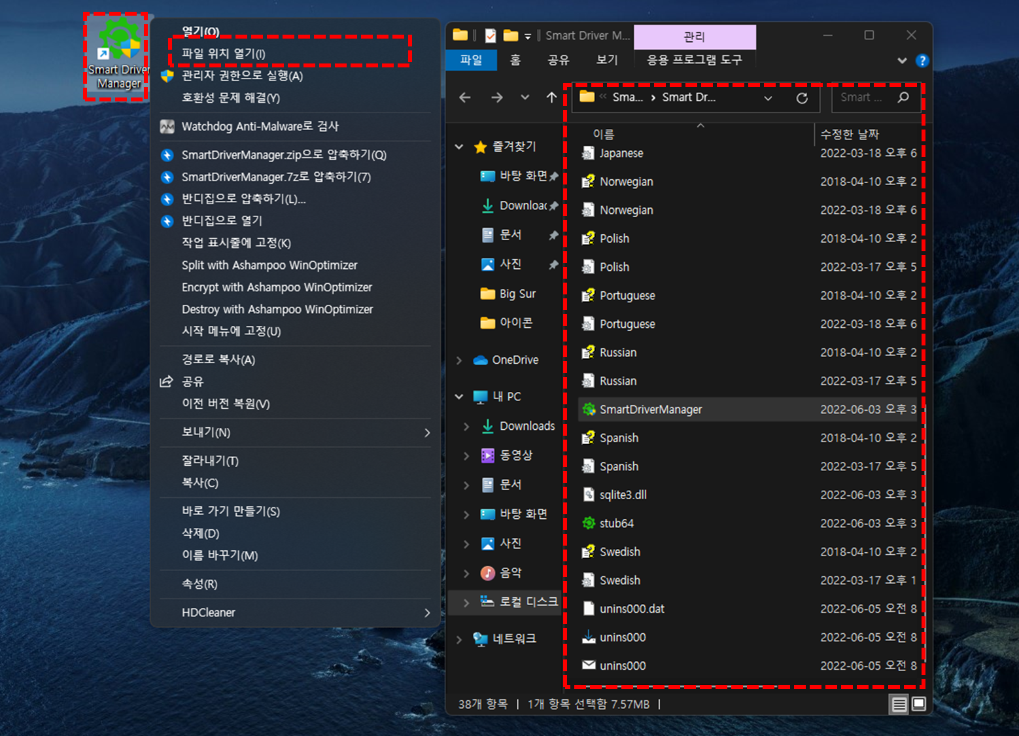Sort files by the 이름 column header
The image size is (1019, 736).
point(604,134)
